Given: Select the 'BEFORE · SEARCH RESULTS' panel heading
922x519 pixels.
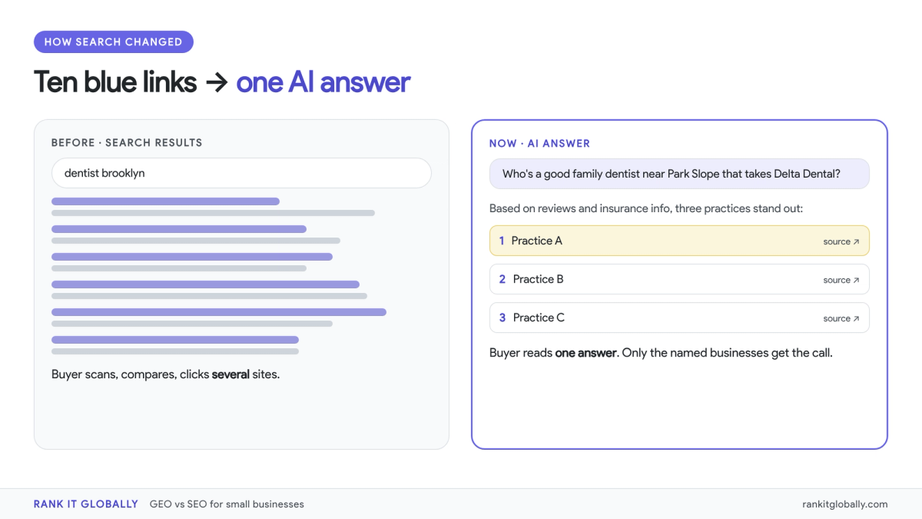Looking at the screenshot, I should pyautogui.click(x=127, y=143).
